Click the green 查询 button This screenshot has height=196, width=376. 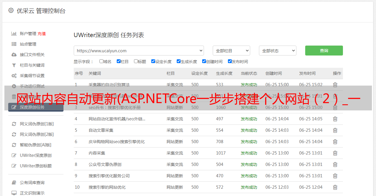(x=324, y=51)
